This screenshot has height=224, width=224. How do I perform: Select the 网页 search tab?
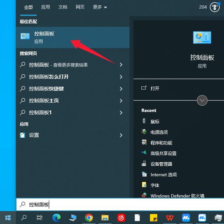pos(80,7)
